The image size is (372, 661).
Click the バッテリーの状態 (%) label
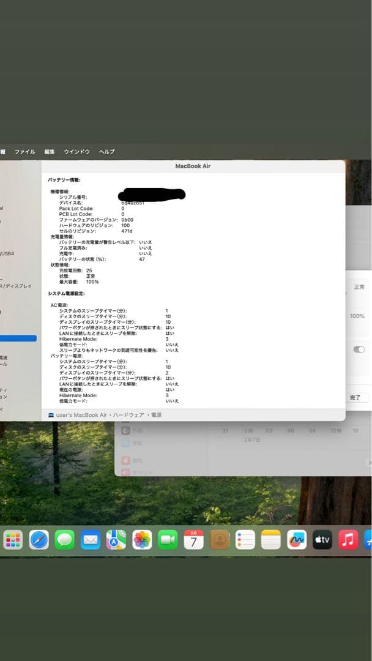(x=83, y=260)
